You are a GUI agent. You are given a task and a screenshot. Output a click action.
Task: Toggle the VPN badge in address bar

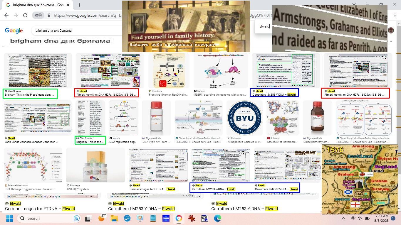[x=38, y=15]
